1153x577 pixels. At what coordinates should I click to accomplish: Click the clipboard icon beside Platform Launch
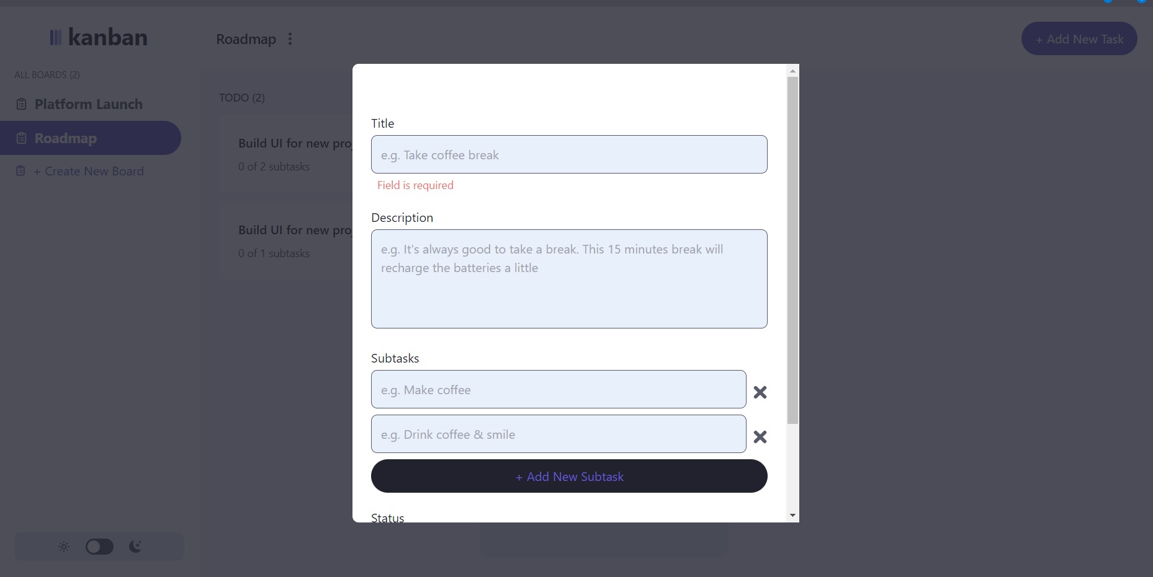pyautogui.click(x=20, y=104)
